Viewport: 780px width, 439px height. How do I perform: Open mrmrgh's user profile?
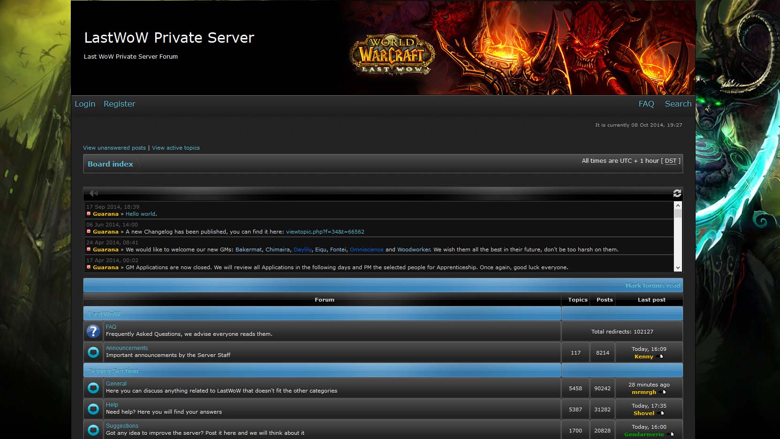pos(644,392)
